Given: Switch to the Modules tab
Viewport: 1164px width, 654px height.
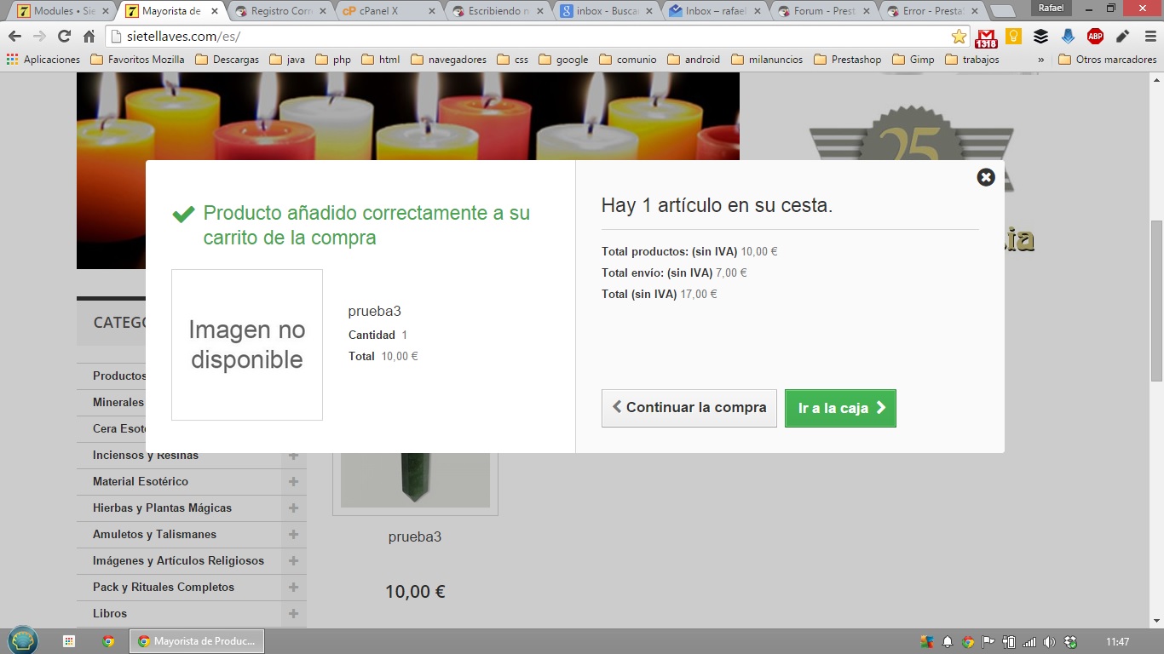Looking at the screenshot, I should point(61,11).
